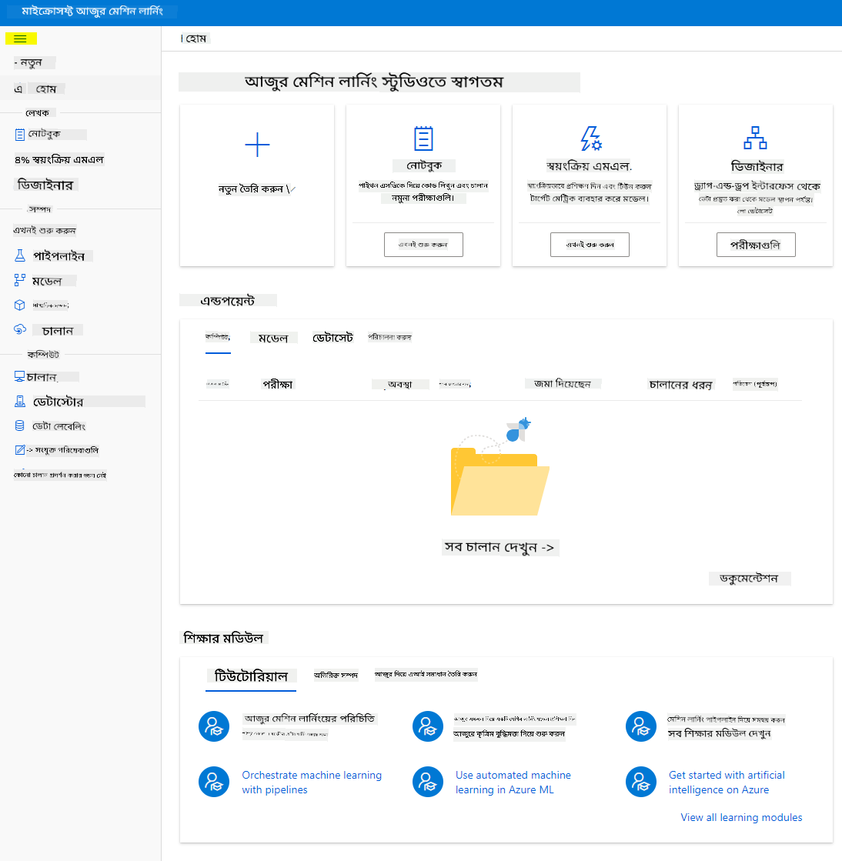Open আজুর মেশিন লার্নিংয়ের পরিচিতি tutorial link
842x861 pixels.
(309, 719)
